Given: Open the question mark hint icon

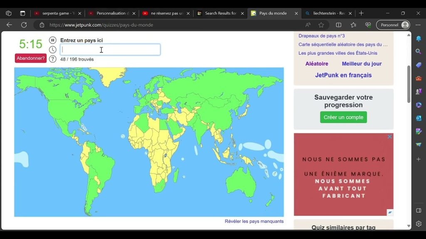Looking at the screenshot, I should click(53, 59).
